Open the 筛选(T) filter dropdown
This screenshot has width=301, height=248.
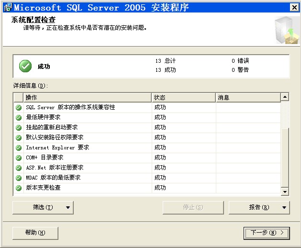(x=43, y=207)
